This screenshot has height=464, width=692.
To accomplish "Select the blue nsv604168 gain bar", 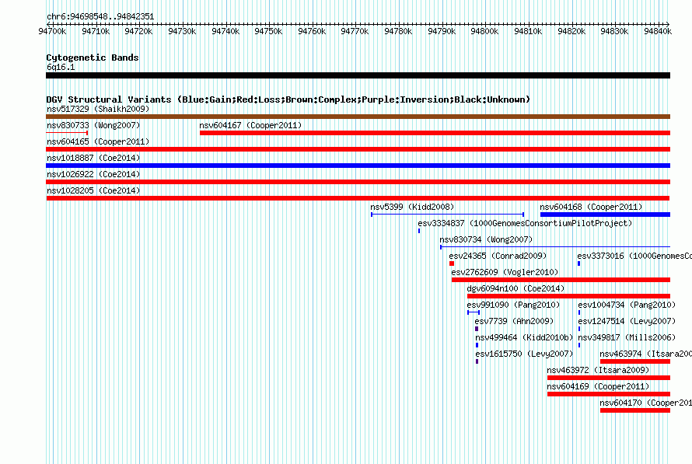I will [605, 215].
